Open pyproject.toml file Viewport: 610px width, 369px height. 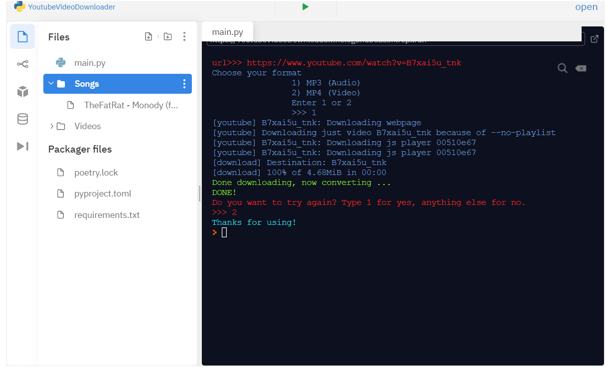point(103,193)
